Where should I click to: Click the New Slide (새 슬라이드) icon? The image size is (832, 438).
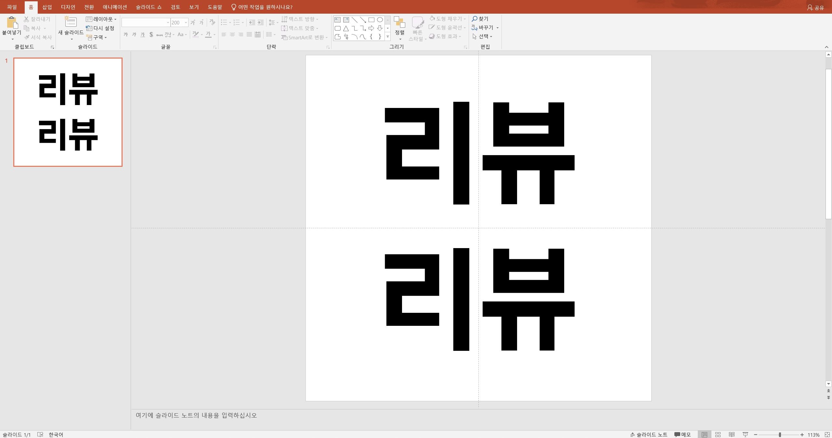71,22
